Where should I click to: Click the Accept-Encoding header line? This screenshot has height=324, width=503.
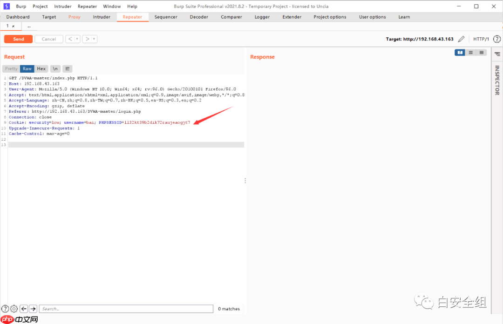[x=47, y=106]
